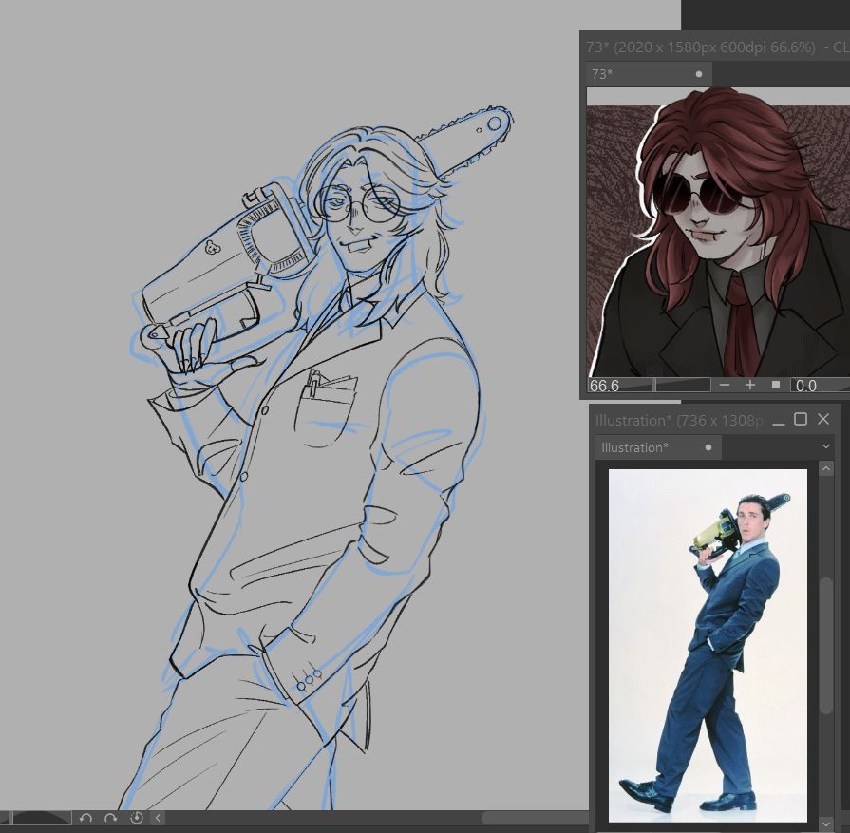Reset rotation icon in main canvas bar
The height and width of the screenshot is (833, 850).
[x=136, y=818]
